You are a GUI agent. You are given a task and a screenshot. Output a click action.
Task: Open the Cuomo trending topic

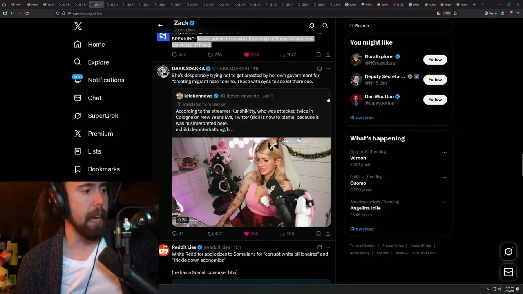click(358, 183)
